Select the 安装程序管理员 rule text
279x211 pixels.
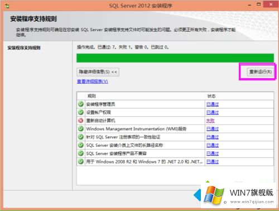pyautogui.click(x=100, y=104)
